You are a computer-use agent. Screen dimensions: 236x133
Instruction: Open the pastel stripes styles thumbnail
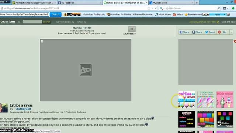(x=206, y=99)
